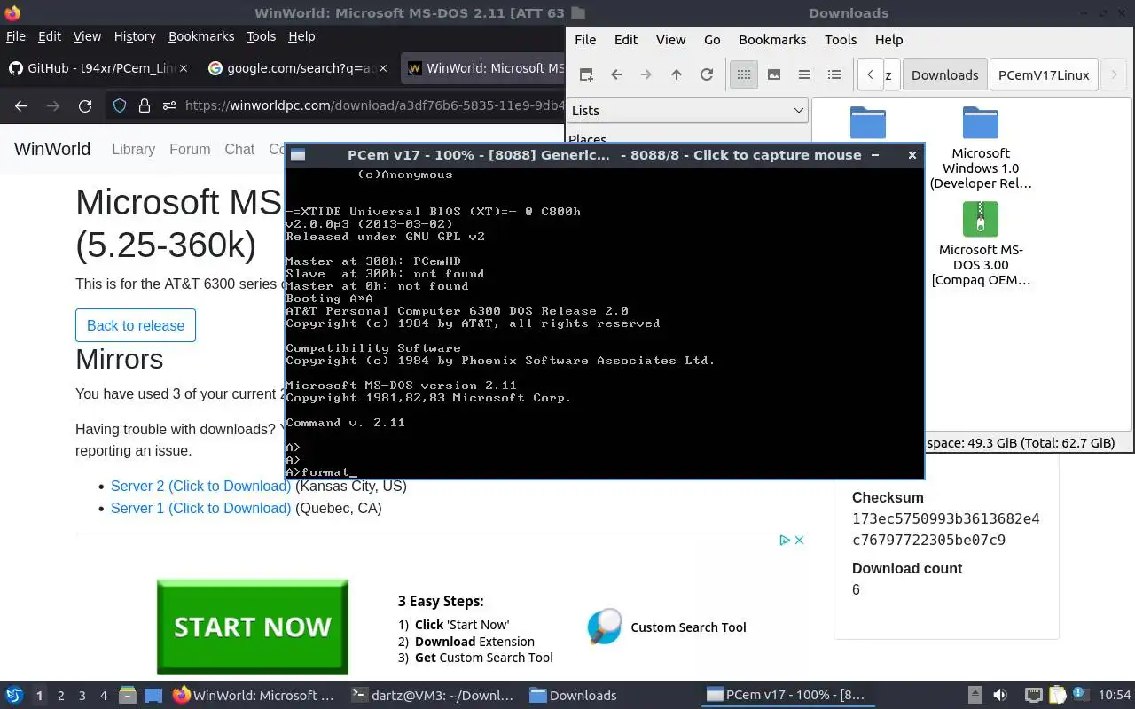Switch to terminal dartz@VM3 taskbar entry
The image size is (1135, 709).
[432, 695]
